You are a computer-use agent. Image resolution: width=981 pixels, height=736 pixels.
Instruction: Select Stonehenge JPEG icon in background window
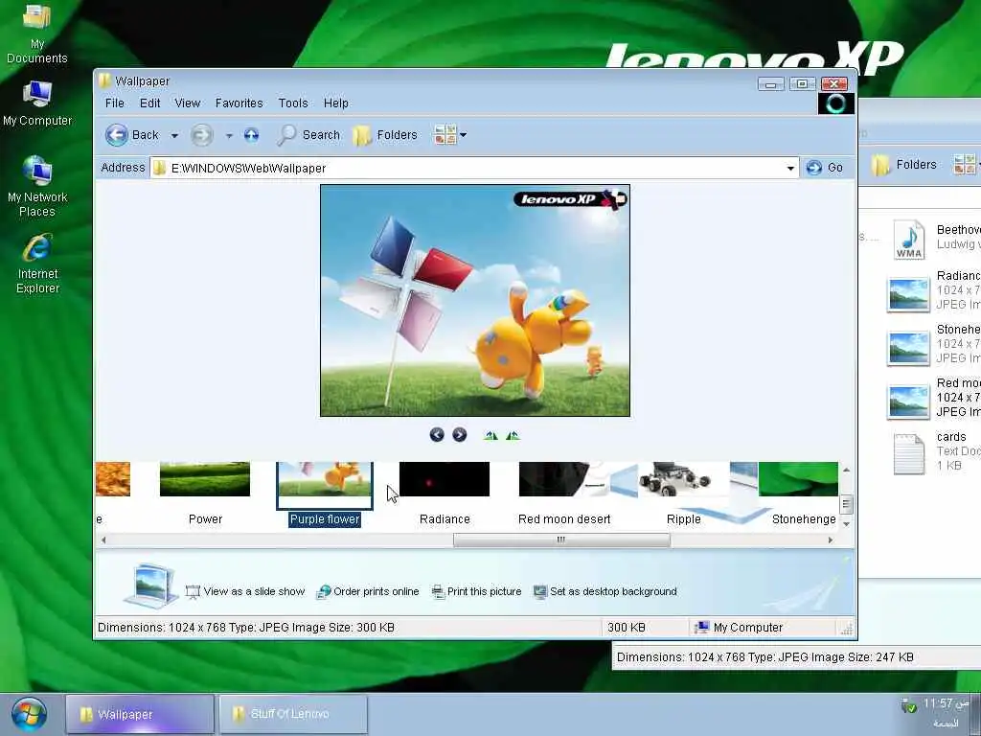pos(908,348)
